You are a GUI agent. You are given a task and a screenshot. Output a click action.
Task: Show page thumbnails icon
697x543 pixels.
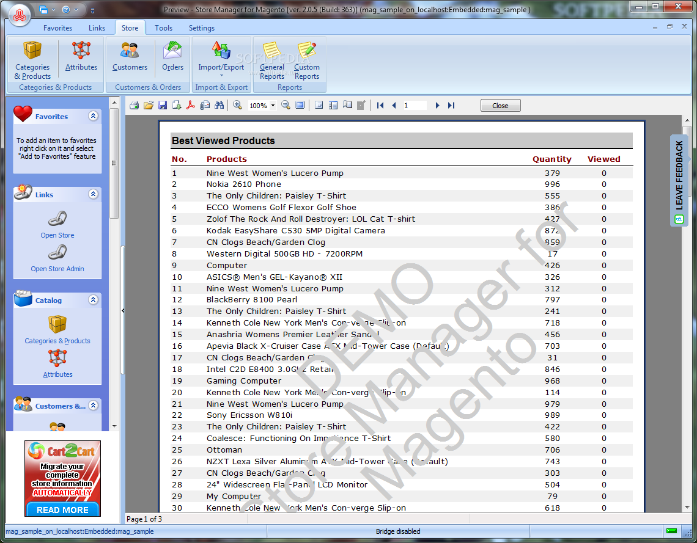(x=347, y=105)
